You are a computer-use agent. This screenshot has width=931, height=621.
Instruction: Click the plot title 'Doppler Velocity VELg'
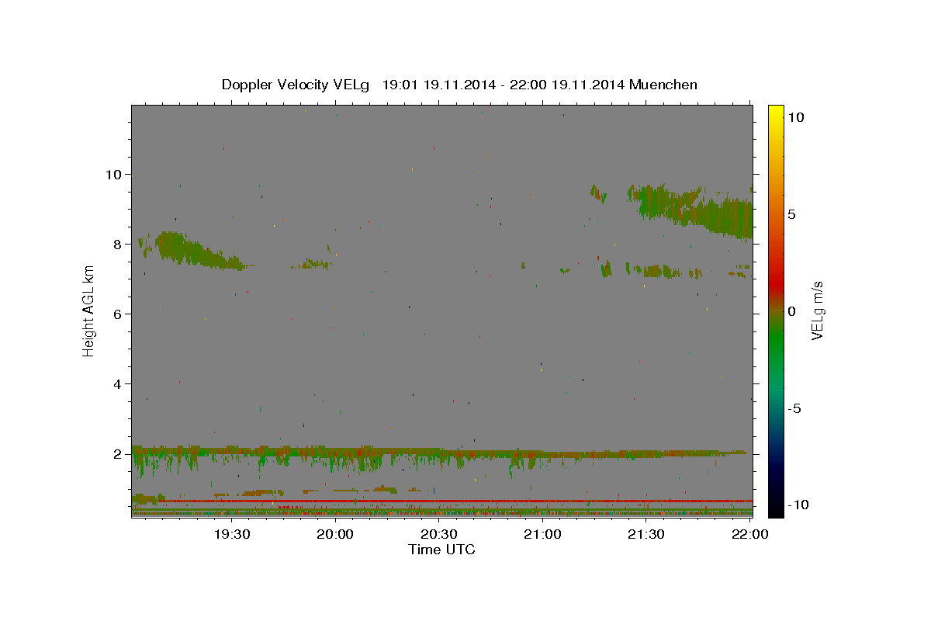coord(297,85)
